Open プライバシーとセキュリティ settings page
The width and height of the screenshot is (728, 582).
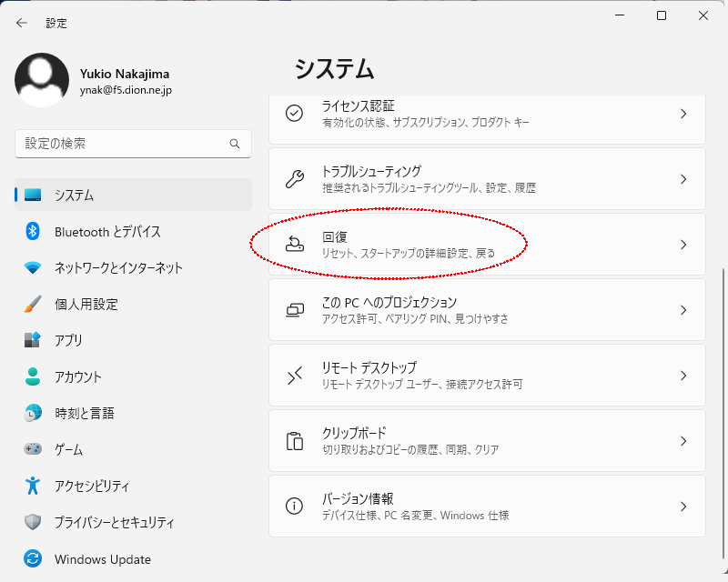[114, 523]
